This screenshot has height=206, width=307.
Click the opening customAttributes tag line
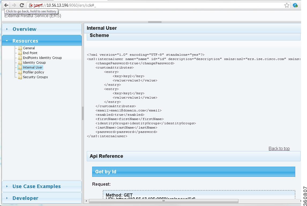pyautogui.click(x=115, y=68)
